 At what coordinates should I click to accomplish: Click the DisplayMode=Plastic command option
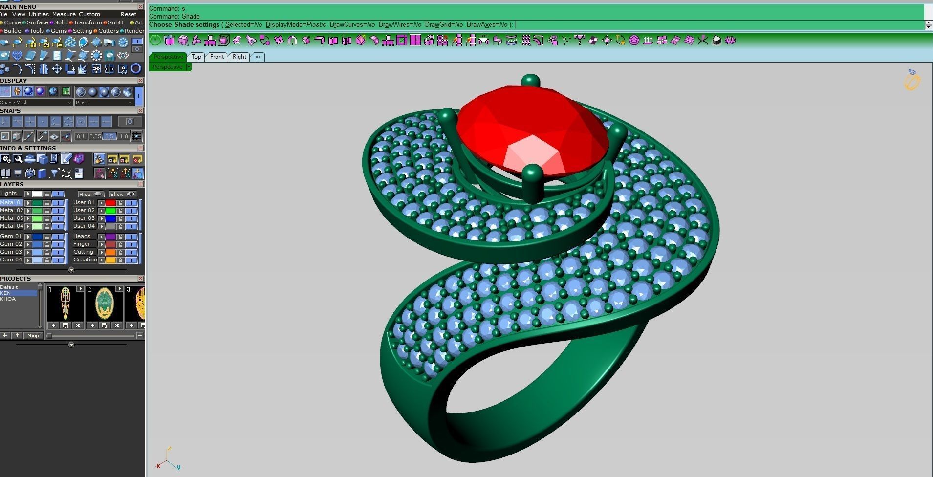point(296,24)
